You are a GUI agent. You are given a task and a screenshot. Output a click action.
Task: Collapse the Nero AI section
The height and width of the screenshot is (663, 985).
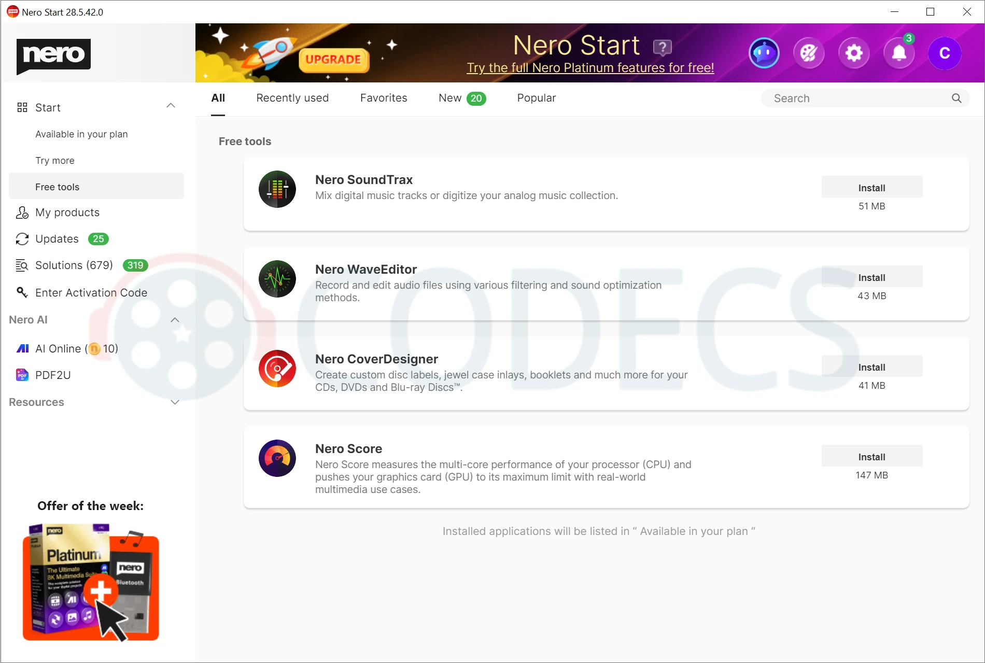click(175, 320)
